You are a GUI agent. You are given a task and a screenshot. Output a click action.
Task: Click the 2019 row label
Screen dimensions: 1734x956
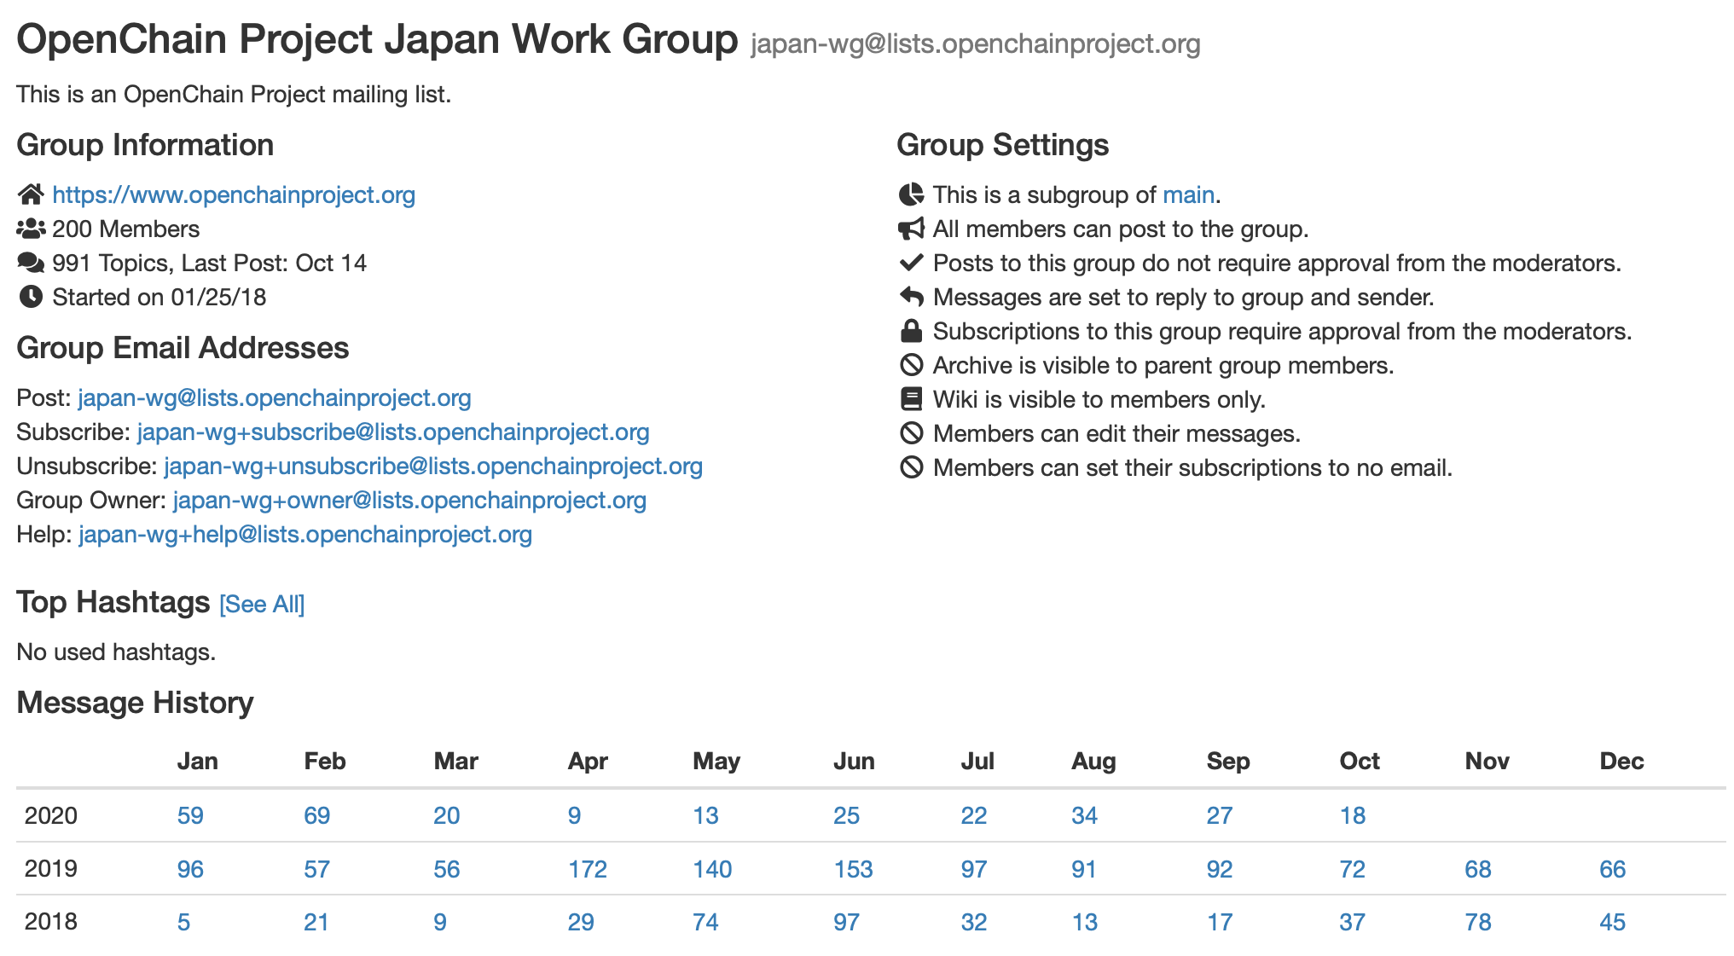tap(51, 869)
